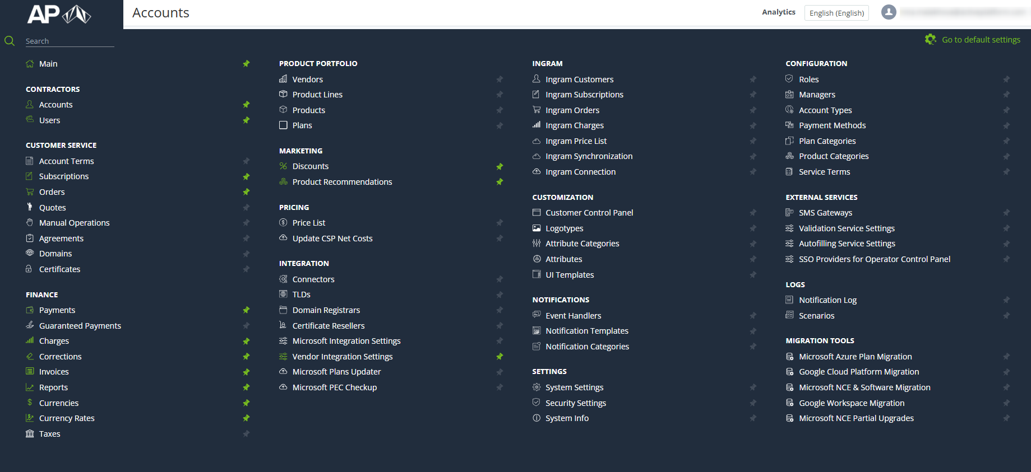Screen dimensions: 1031x472
Task: Click the Taxes bank icon
Action: (x=30, y=433)
